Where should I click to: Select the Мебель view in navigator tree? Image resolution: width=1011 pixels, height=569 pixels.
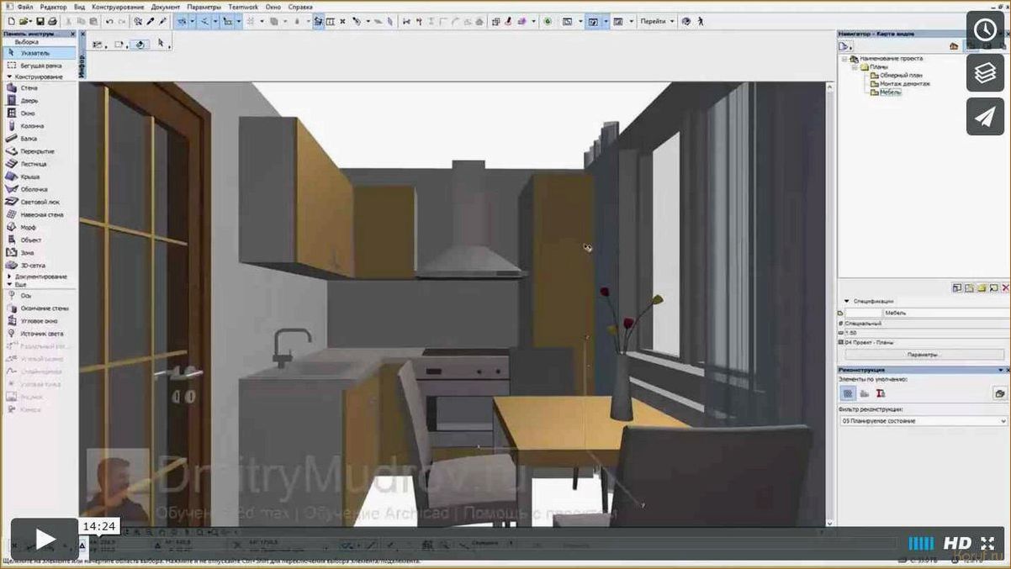tap(890, 92)
